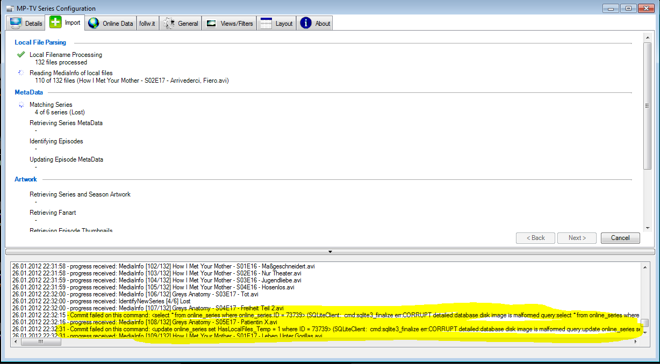Collapse the log pane using splitter arrow

330,251
